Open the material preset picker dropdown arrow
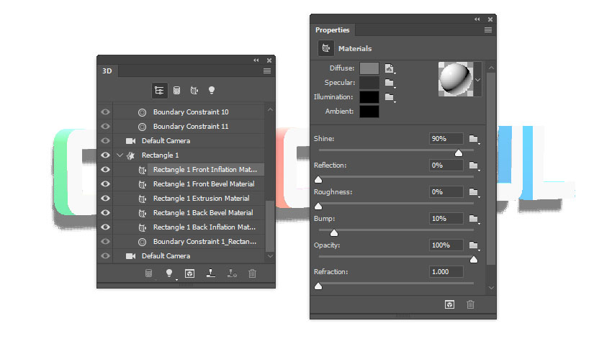612x349 pixels. coord(478,80)
